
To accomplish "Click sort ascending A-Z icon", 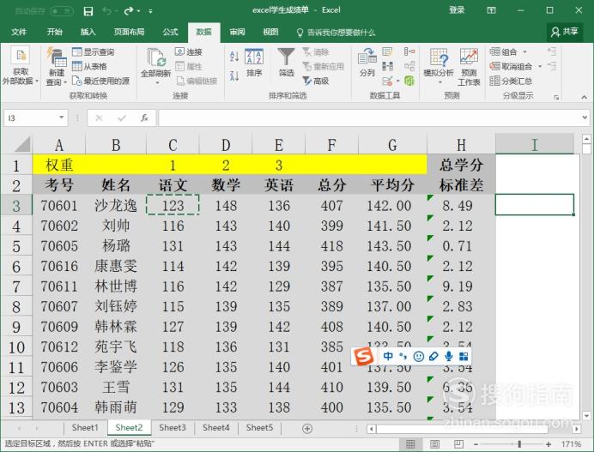I will click(x=234, y=57).
